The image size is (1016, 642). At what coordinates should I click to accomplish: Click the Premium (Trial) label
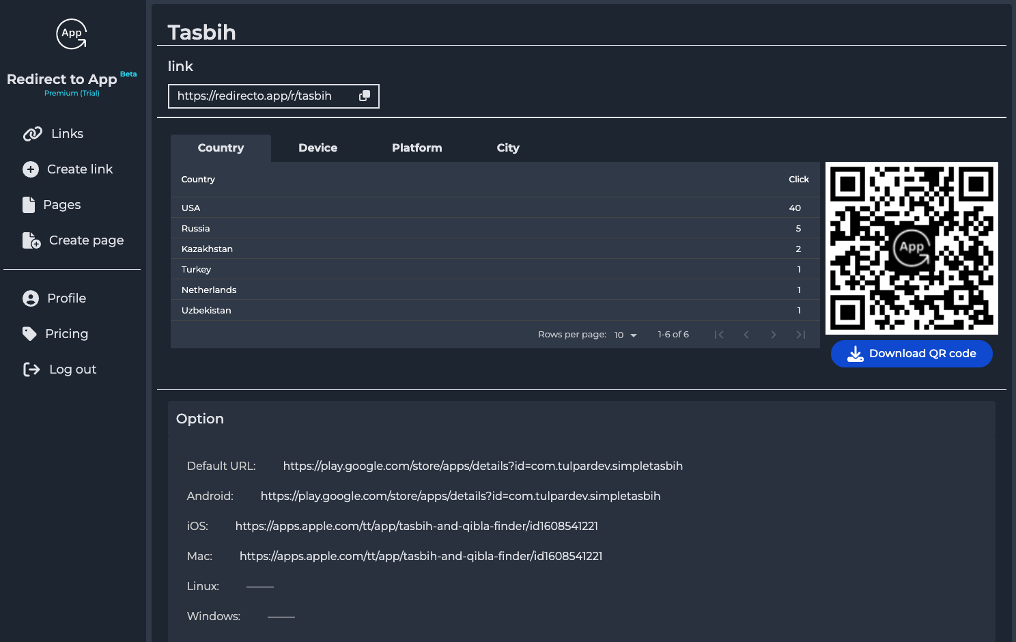pyautogui.click(x=72, y=94)
